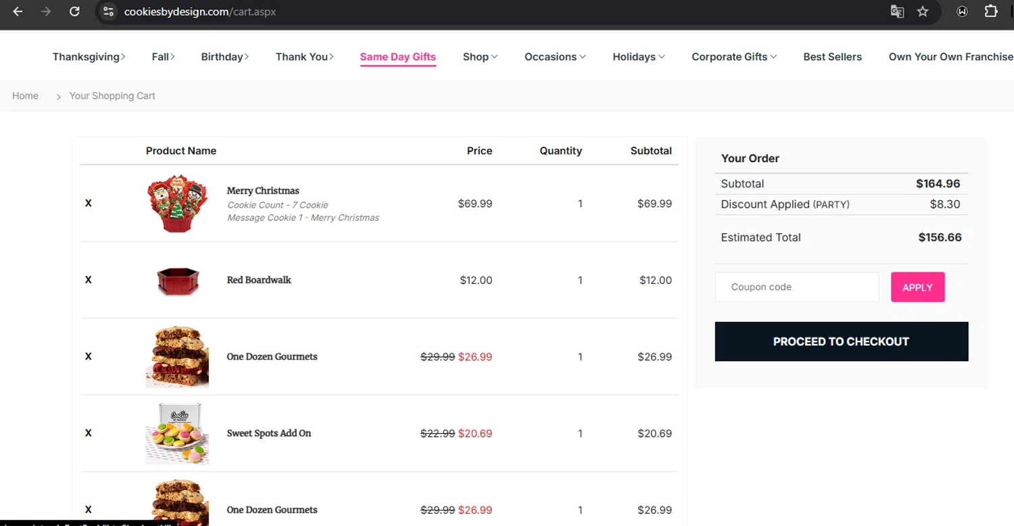The height and width of the screenshot is (526, 1014).
Task: Click the translate page icon
Action: pyautogui.click(x=897, y=11)
